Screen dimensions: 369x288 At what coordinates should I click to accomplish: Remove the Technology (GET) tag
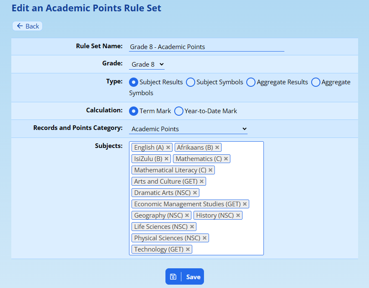(x=188, y=249)
